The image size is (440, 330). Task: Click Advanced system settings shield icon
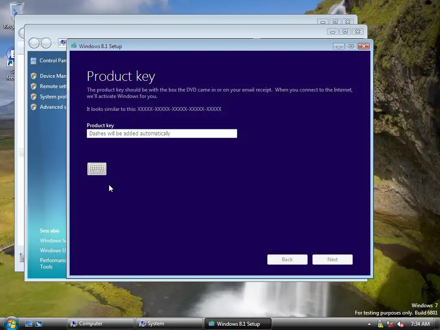point(34,107)
